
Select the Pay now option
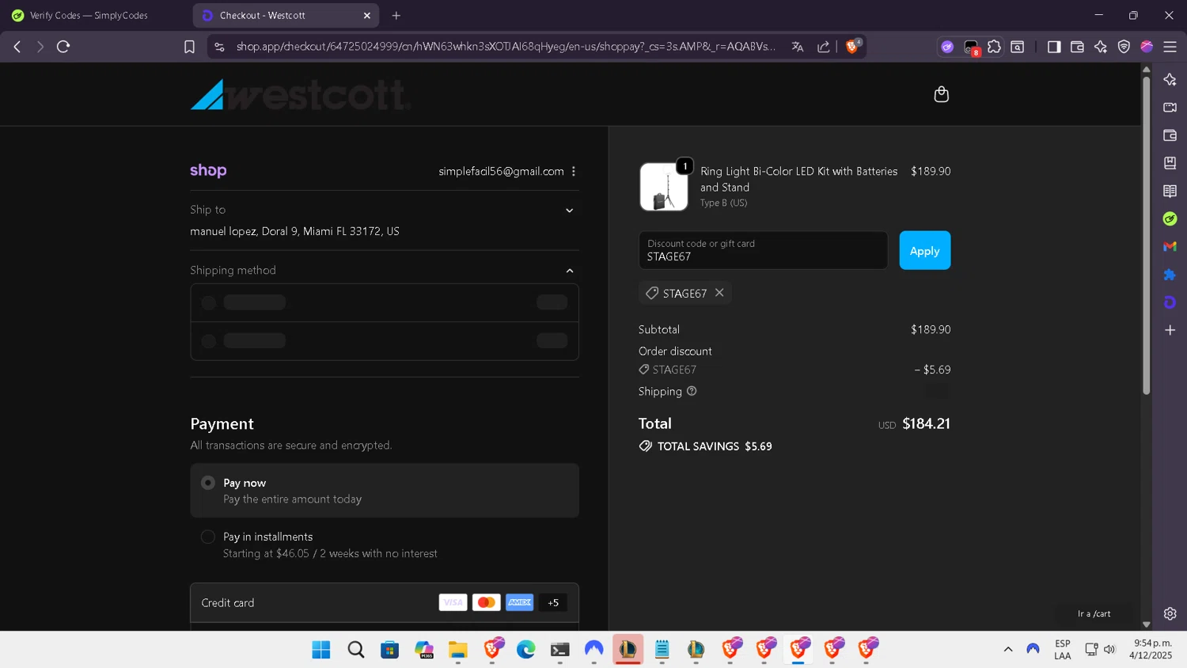[385, 491]
